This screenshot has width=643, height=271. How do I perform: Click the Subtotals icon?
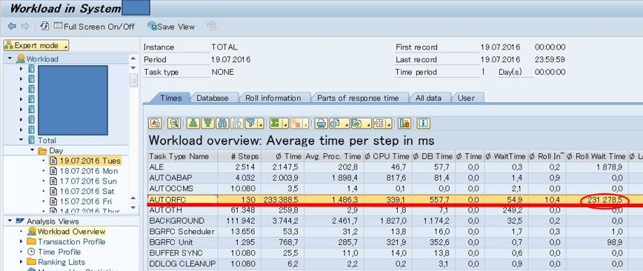296,123
